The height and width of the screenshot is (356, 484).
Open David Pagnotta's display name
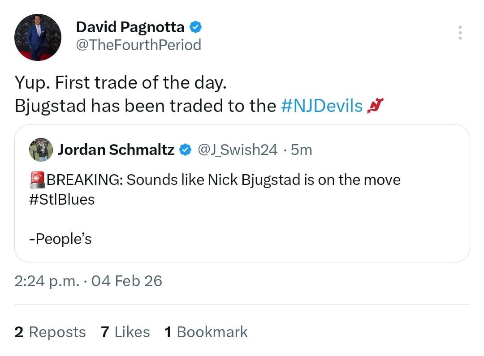pos(130,26)
